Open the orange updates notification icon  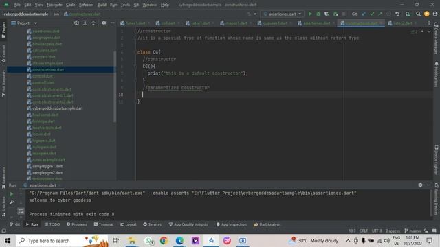pyautogui.click(x=427, y=14)
